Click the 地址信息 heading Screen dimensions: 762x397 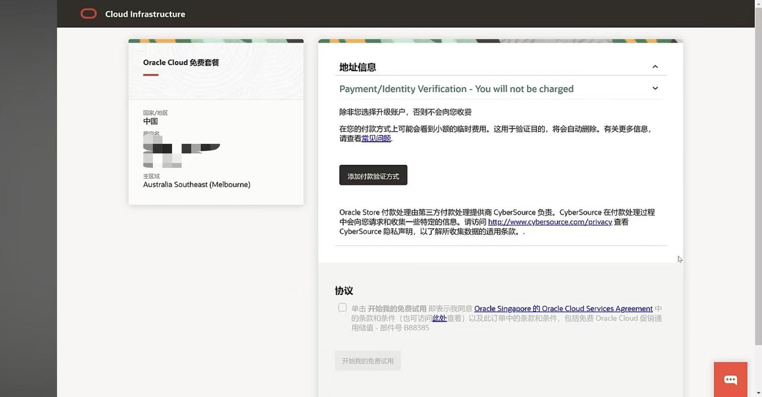click(x=358, y=67)
